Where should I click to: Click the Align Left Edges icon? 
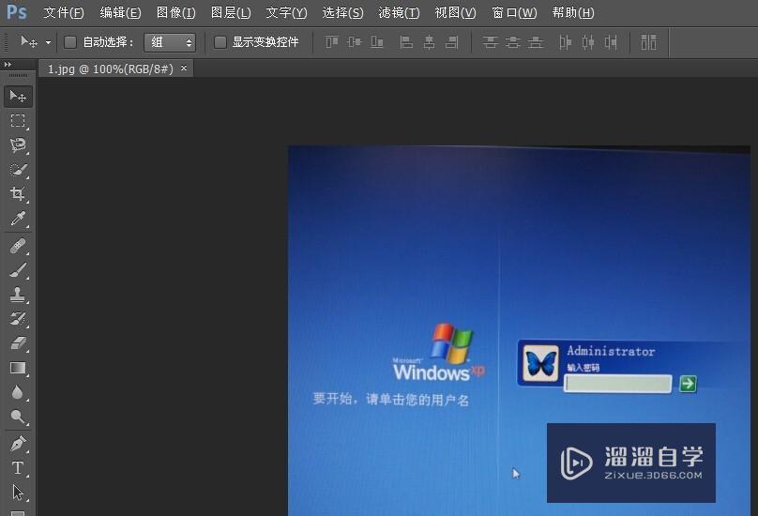[406, 42]
